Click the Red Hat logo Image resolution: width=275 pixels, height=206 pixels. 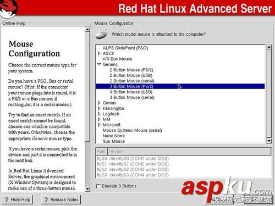(x=8, y=8)
